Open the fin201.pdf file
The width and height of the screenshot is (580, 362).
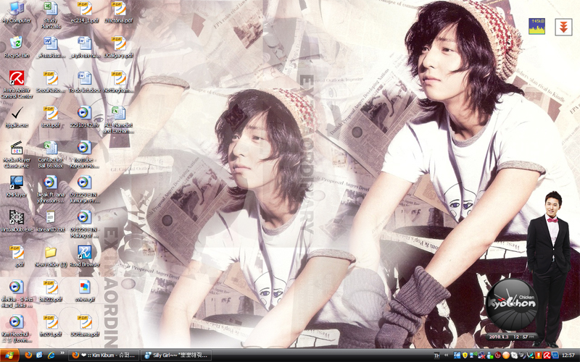(51, 326)
